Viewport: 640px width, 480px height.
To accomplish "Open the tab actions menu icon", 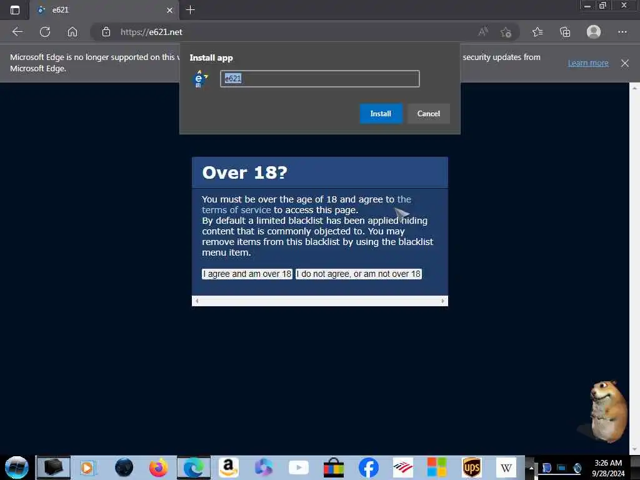I will pyautogui.click(x=15, y=10).
